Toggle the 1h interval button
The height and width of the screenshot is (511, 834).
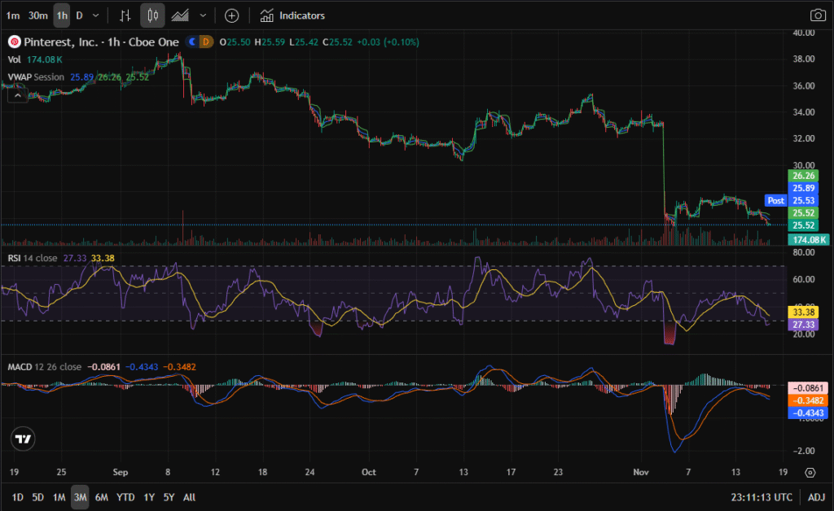(62, 15)
